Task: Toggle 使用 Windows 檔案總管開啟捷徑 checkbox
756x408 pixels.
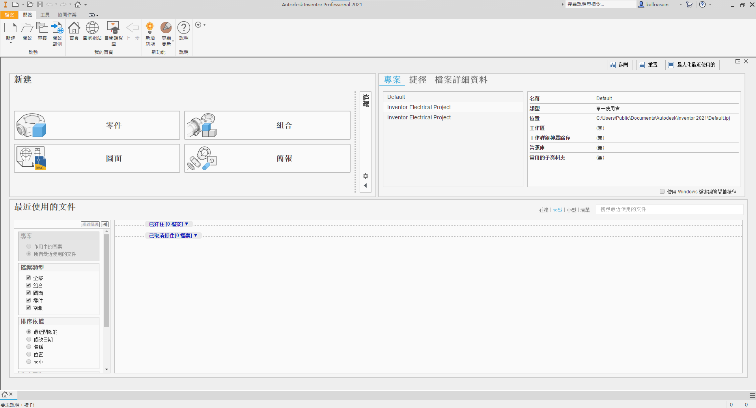Action: click(662, 192)
